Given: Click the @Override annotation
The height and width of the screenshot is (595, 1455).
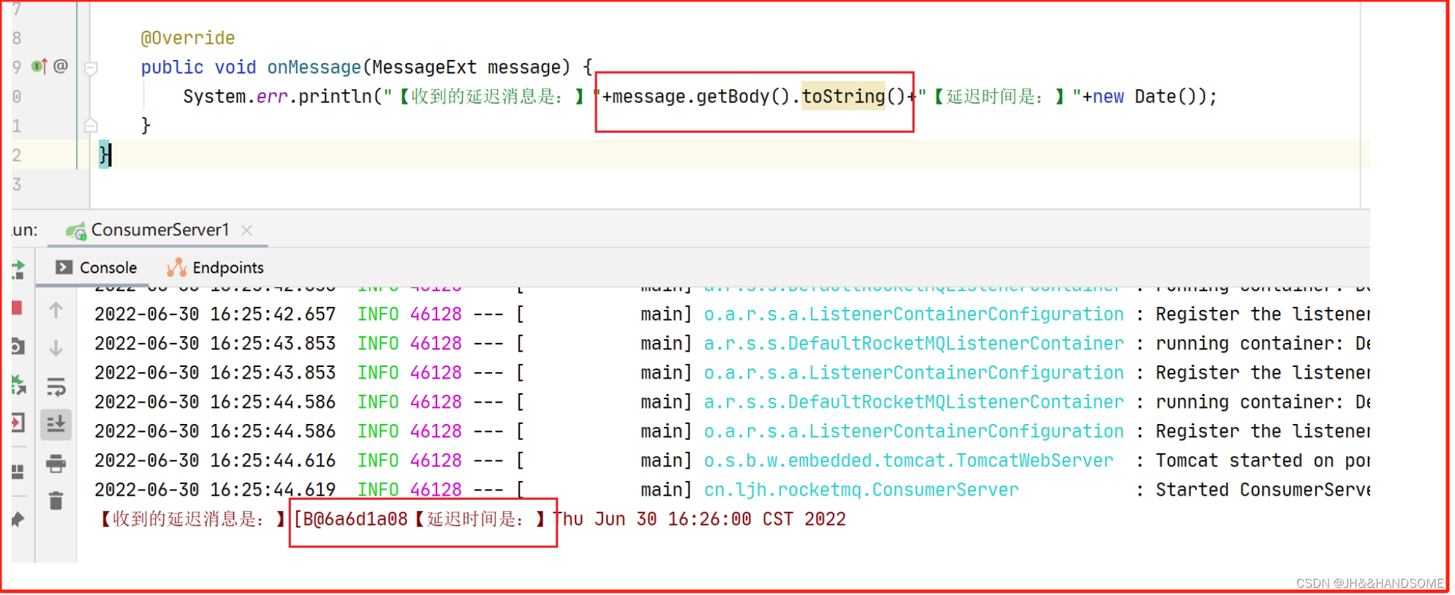Looking at the screenshot, I should tap(188, 38).
